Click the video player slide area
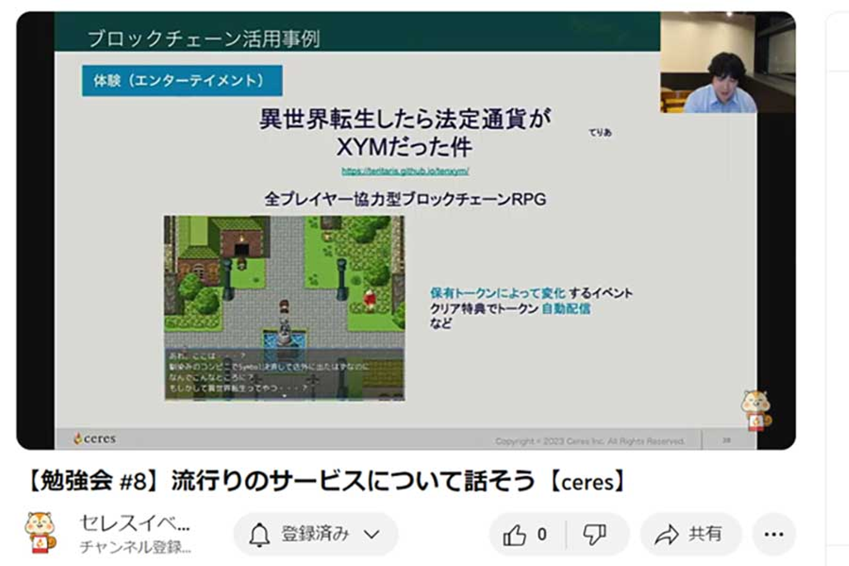849x566 pixels. click(406, 231)
